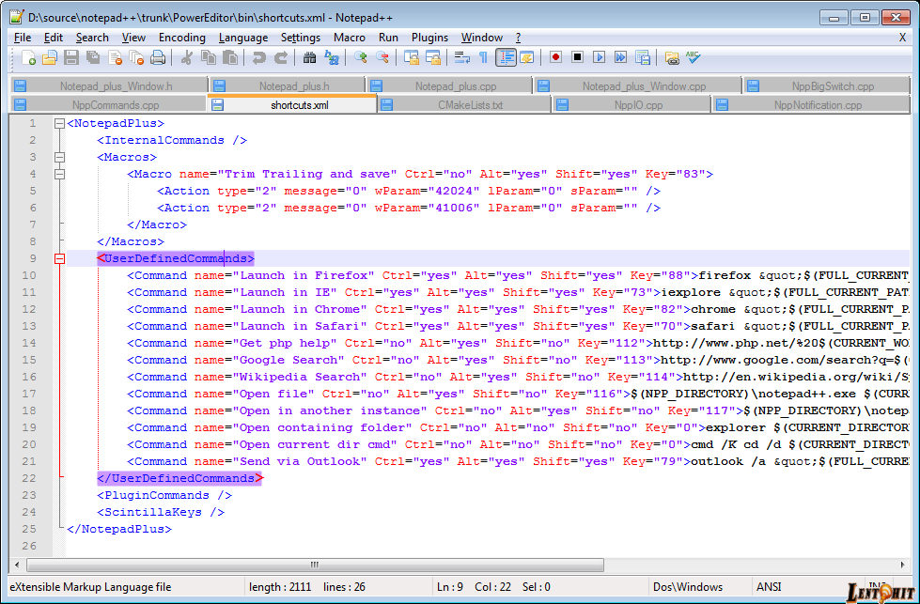Open the Run menu

click(388, 38)
